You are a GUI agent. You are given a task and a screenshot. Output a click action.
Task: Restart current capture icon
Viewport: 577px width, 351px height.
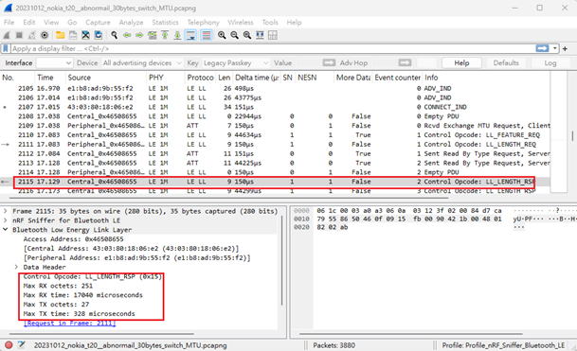32,35
